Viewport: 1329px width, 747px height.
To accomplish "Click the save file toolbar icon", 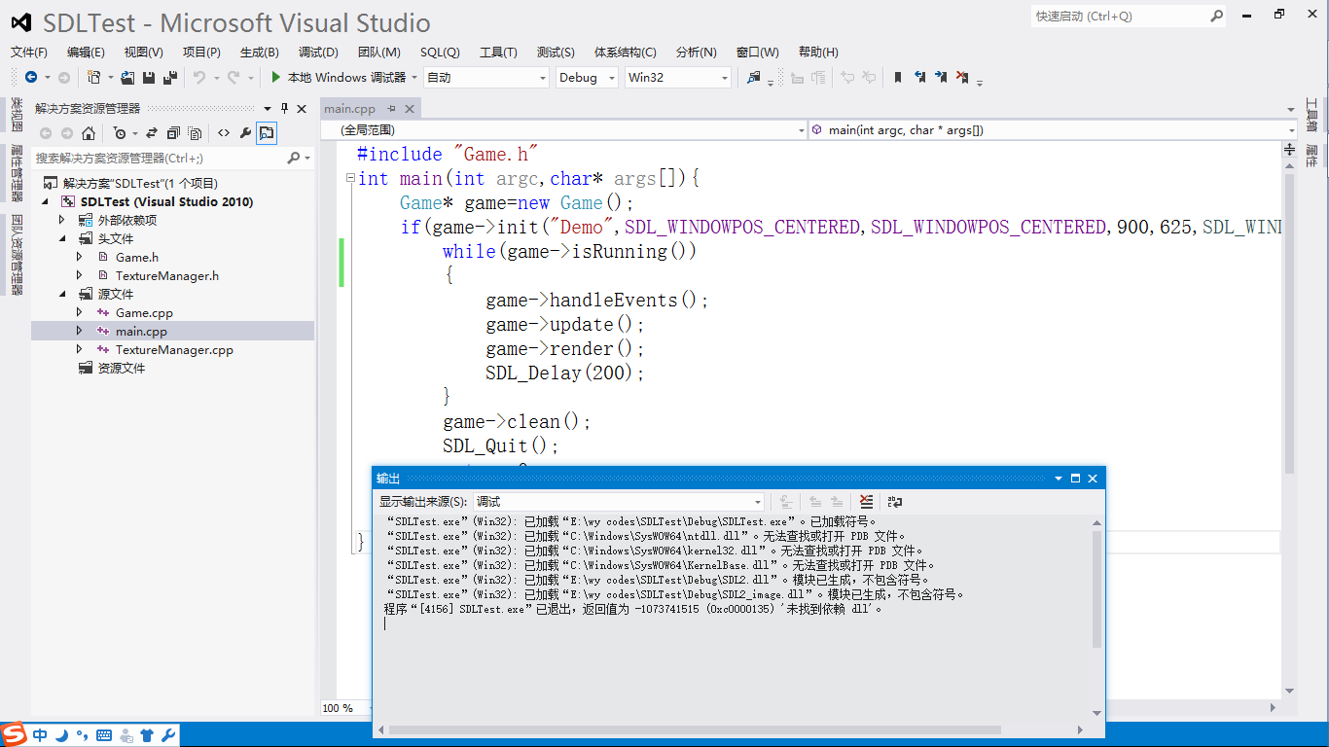I will tap(149, 77).
